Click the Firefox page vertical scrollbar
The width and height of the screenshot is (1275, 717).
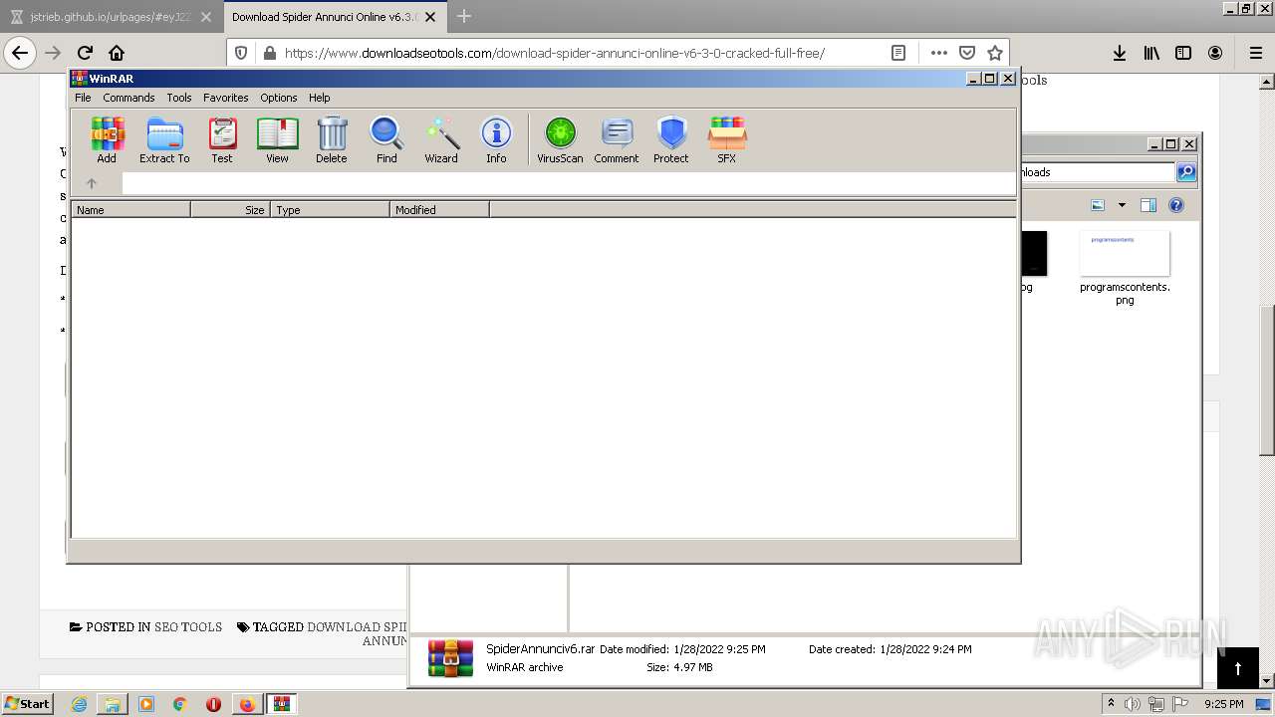pyautogui.click(x=1267, y=378)
